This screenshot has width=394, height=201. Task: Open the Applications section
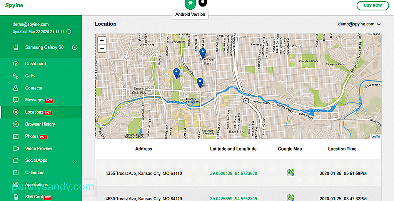[x=37, y=184]
